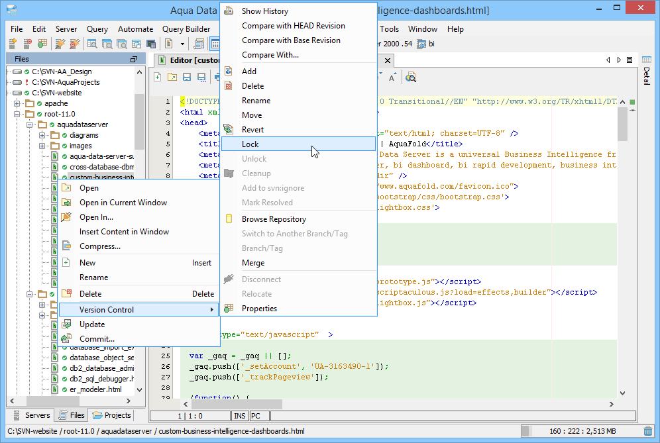Expand the images folder node

click(x=42, y=146)
